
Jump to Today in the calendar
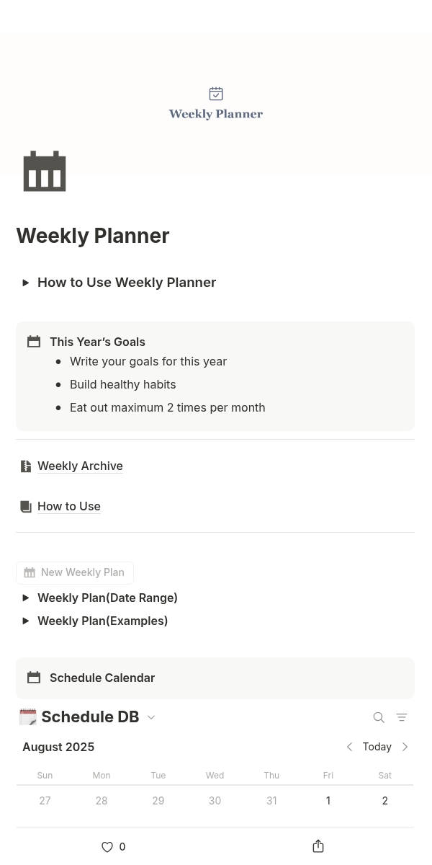(377, 747)
